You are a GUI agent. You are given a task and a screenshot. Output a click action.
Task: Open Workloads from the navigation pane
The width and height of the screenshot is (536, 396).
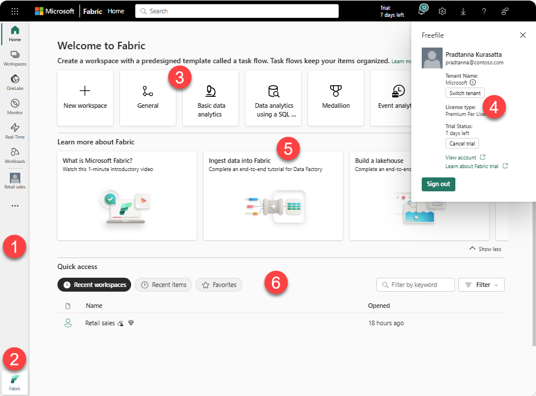tap(15, 155)
